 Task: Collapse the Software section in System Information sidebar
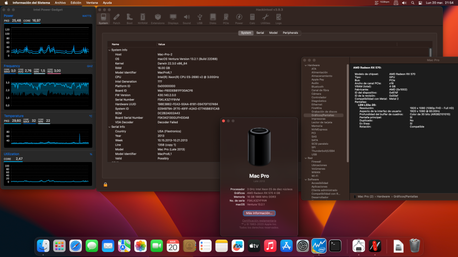[x=305, y=179]
